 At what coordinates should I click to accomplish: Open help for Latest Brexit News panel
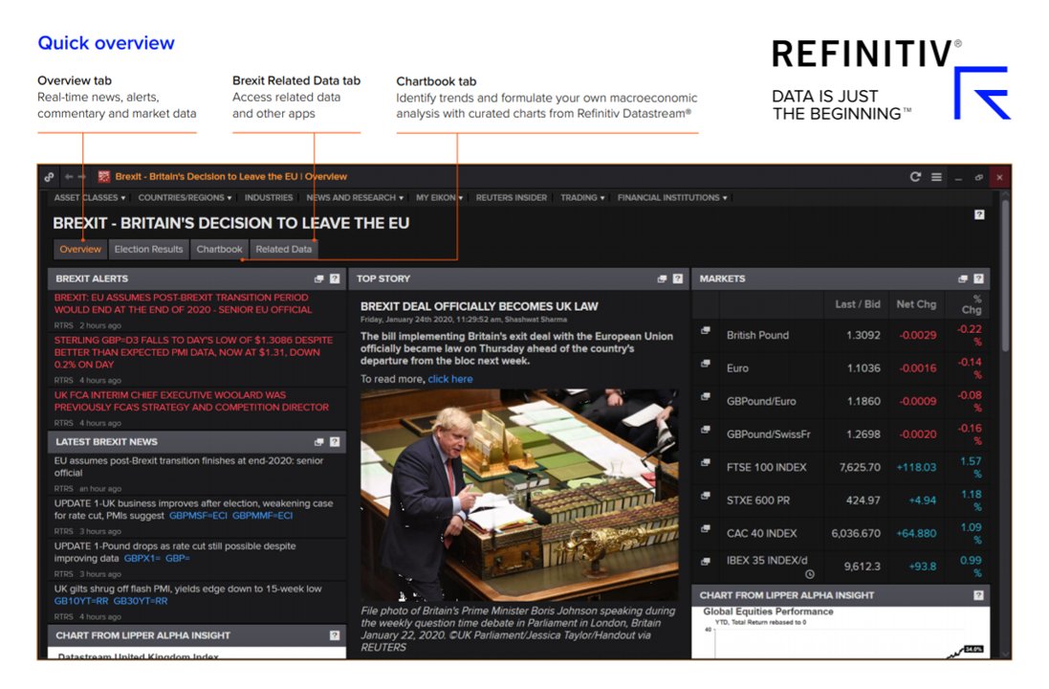click(335, 442)
